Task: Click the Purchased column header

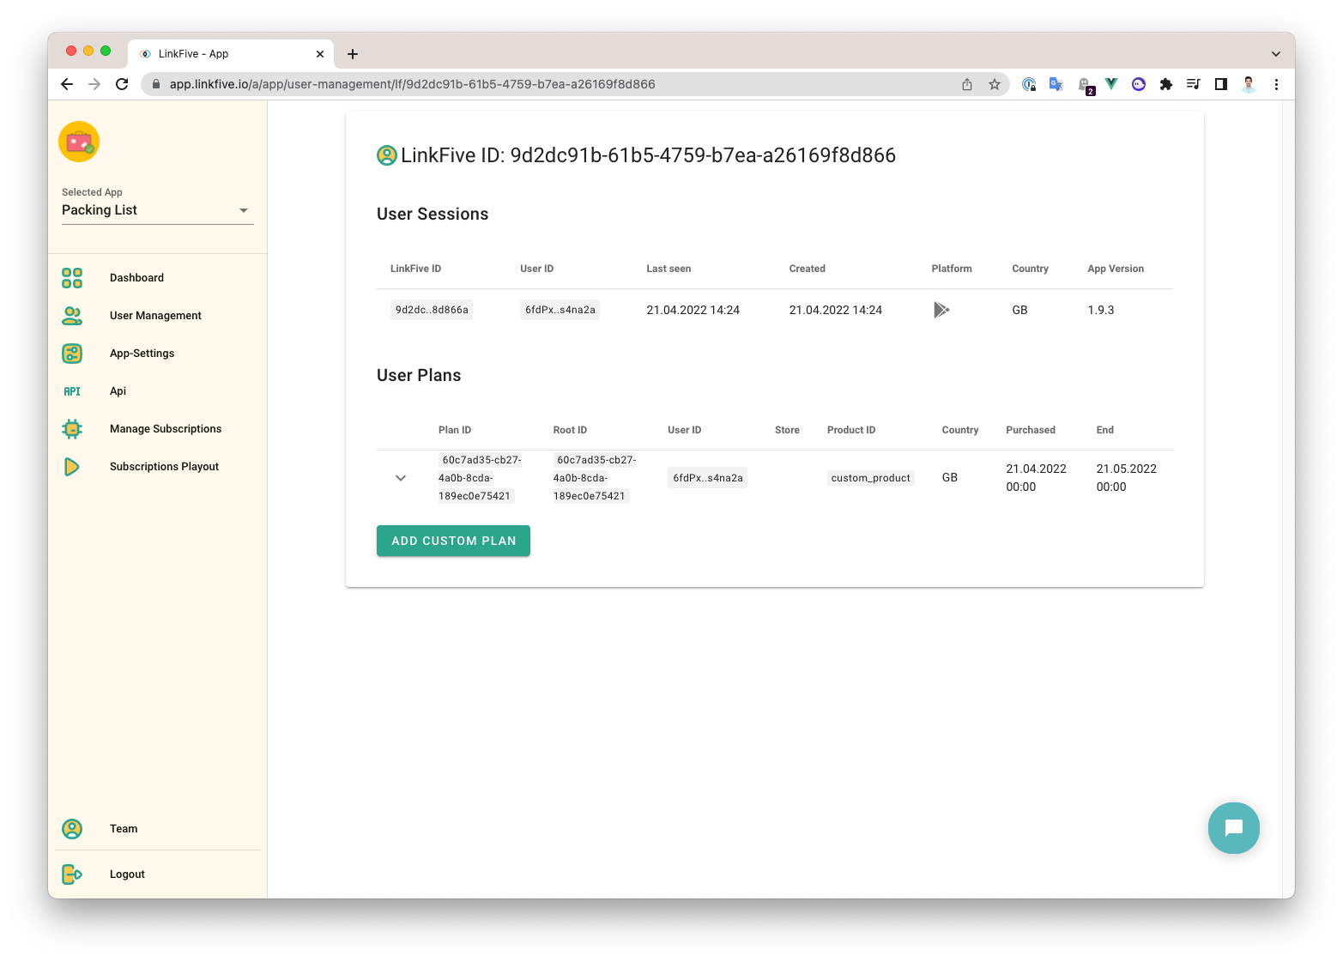Action: (1031, 430)
